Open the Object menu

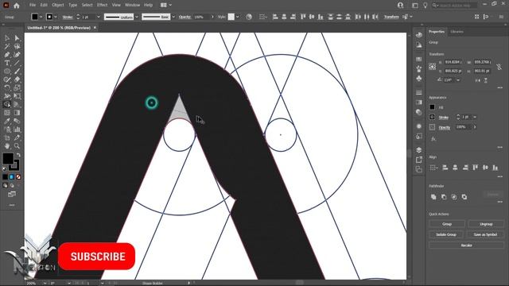click(58, 6)
